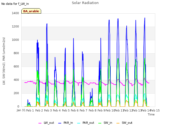The image size is (171, 128).
Task: Click the cyan PAR_out legend swatch
Action: (x=79, y=123)
